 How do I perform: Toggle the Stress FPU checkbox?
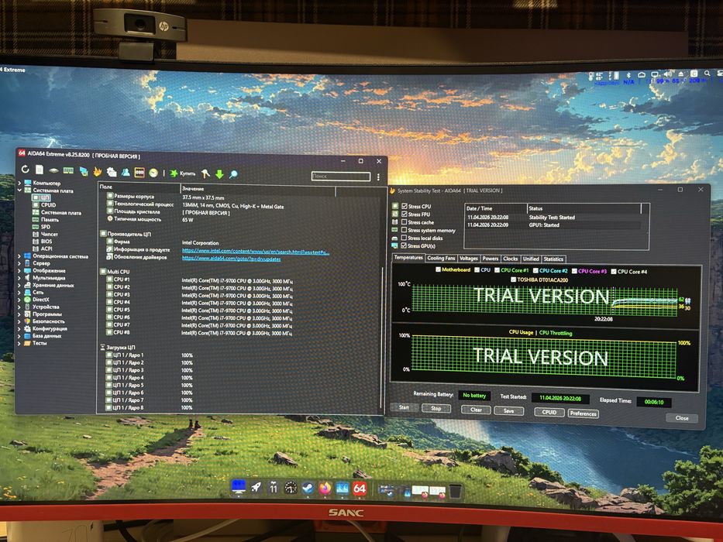404,214
